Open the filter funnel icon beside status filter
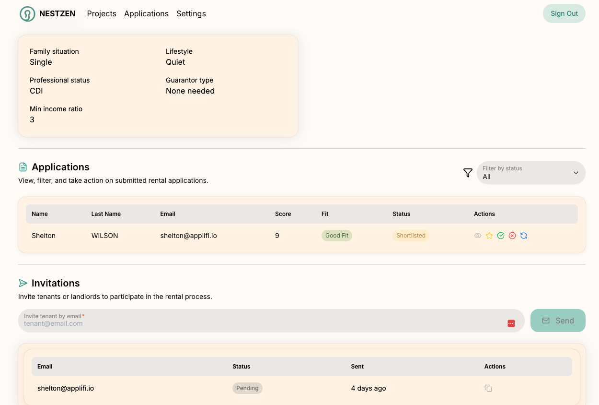599x405 pixels. point(468,173)
